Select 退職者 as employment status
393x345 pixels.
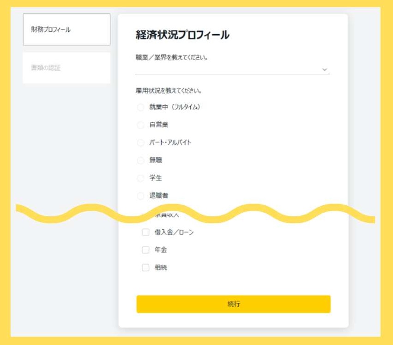(139, 195)
